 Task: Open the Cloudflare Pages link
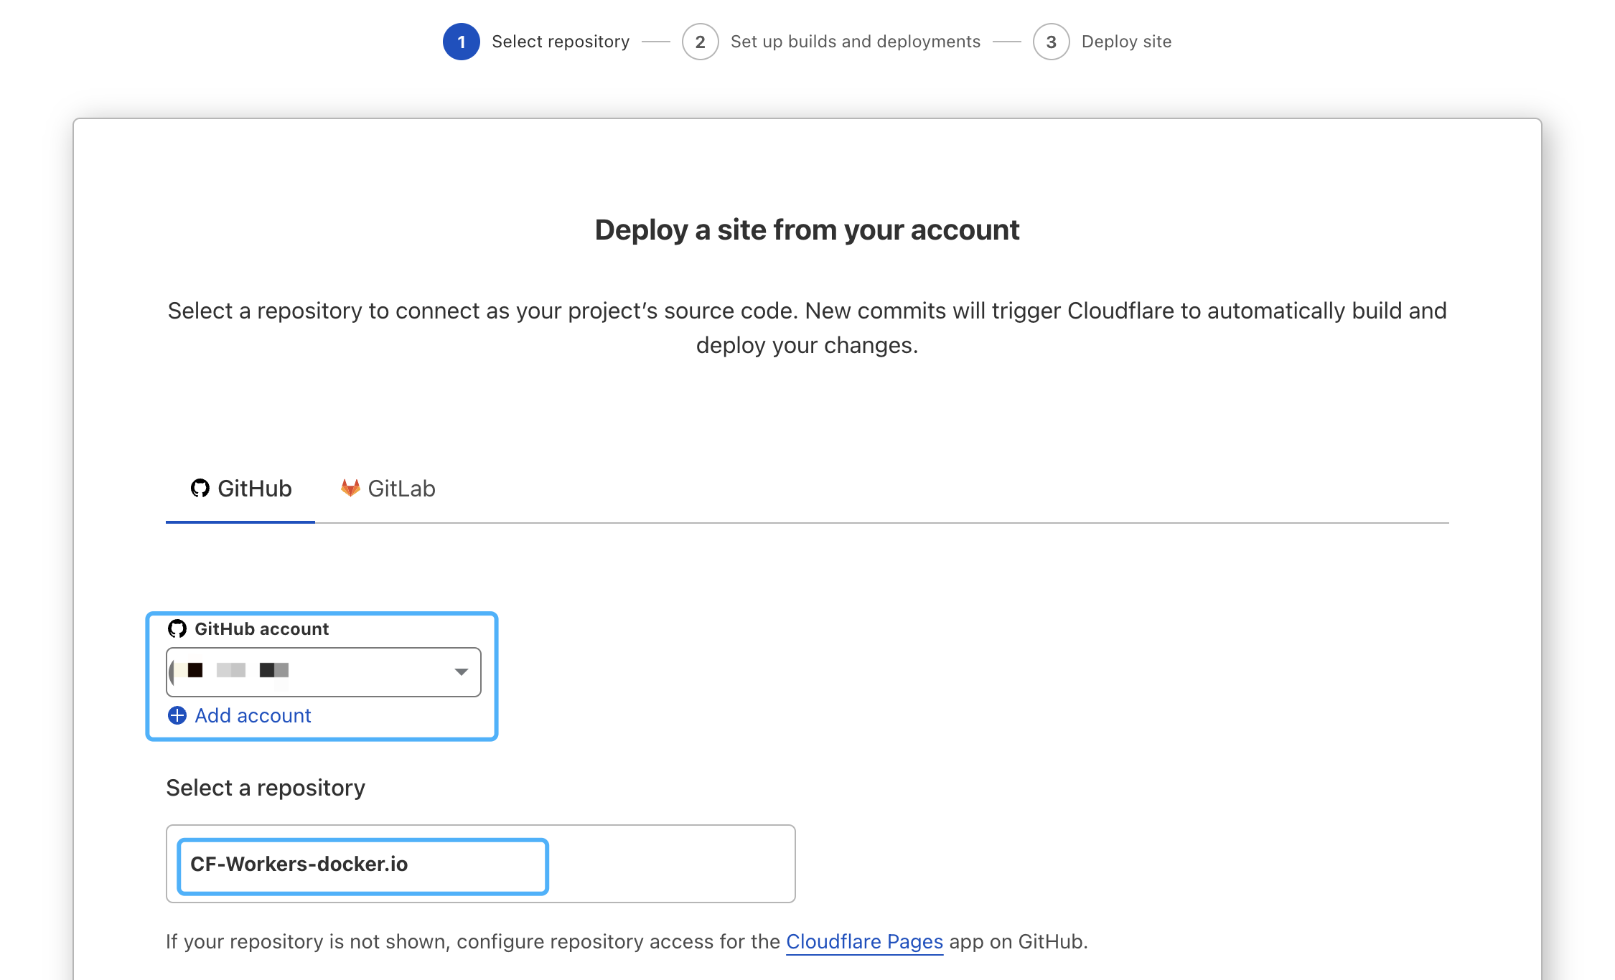pyautogui.click(x=864, y=941)
